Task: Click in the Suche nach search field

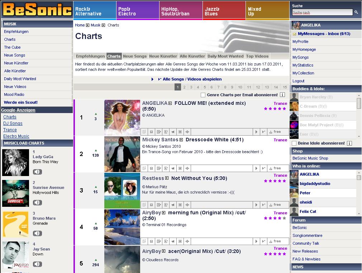Action: tap(322, 13)
